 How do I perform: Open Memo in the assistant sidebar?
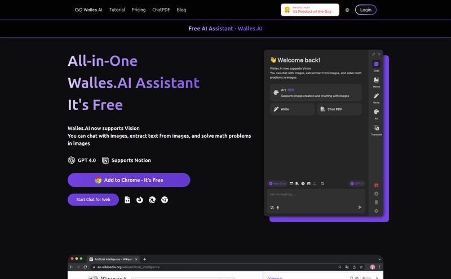pyautogui.click(x=376, y=82)
